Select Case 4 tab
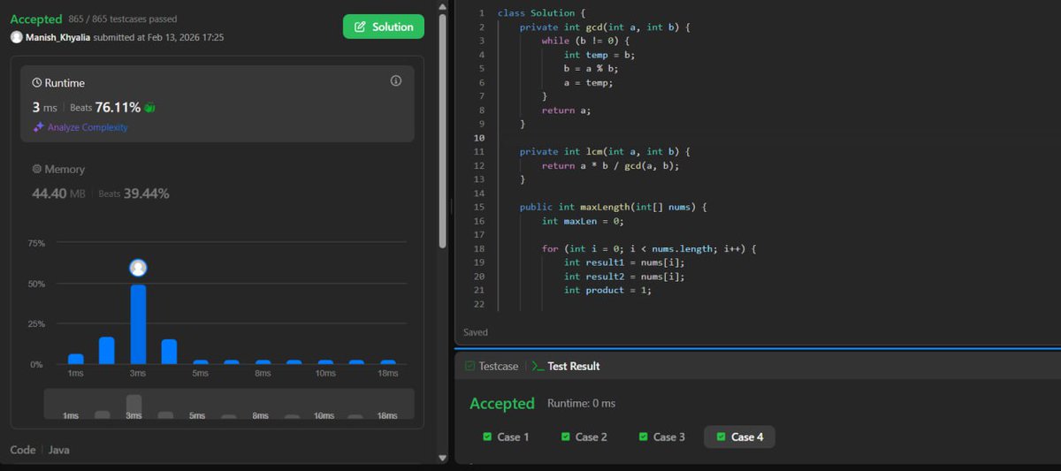The width and height of the screenshot is (1061, 471). [x=739, y=437]
